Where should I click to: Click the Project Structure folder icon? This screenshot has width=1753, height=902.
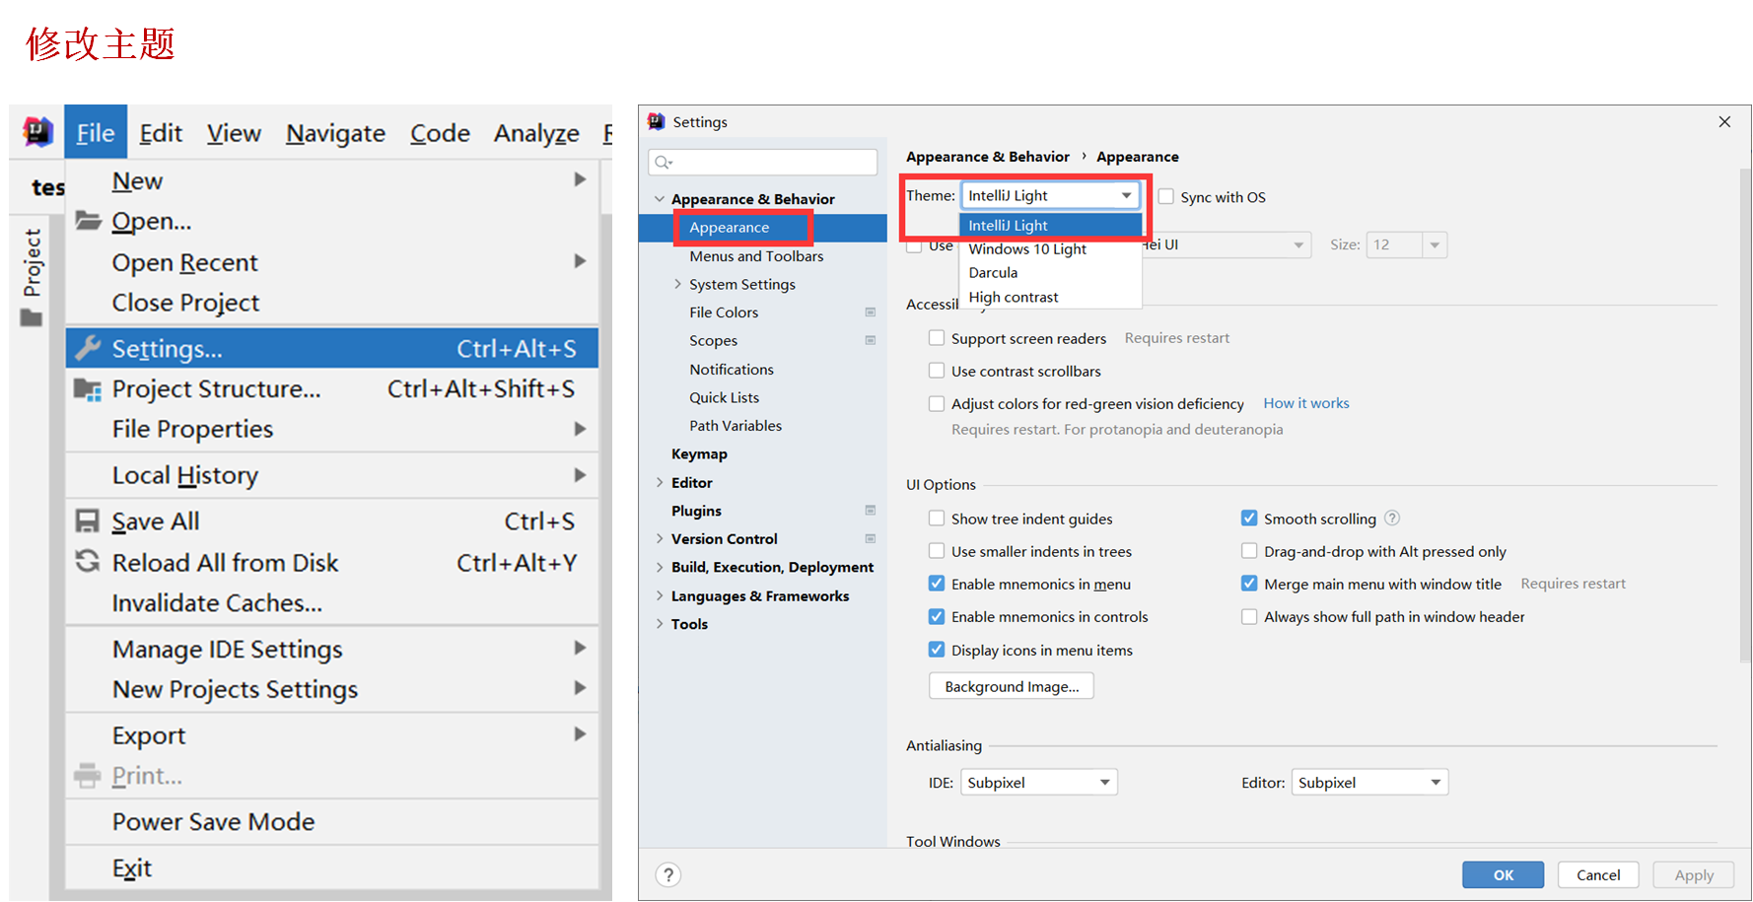[x=88, y=389]
